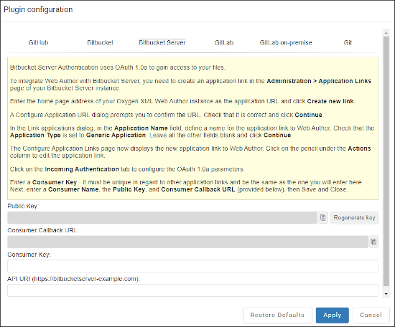This screenshot has width=395, height=327.
Task: Switch to the GitHub tab
Action: [x=38, y=42]
